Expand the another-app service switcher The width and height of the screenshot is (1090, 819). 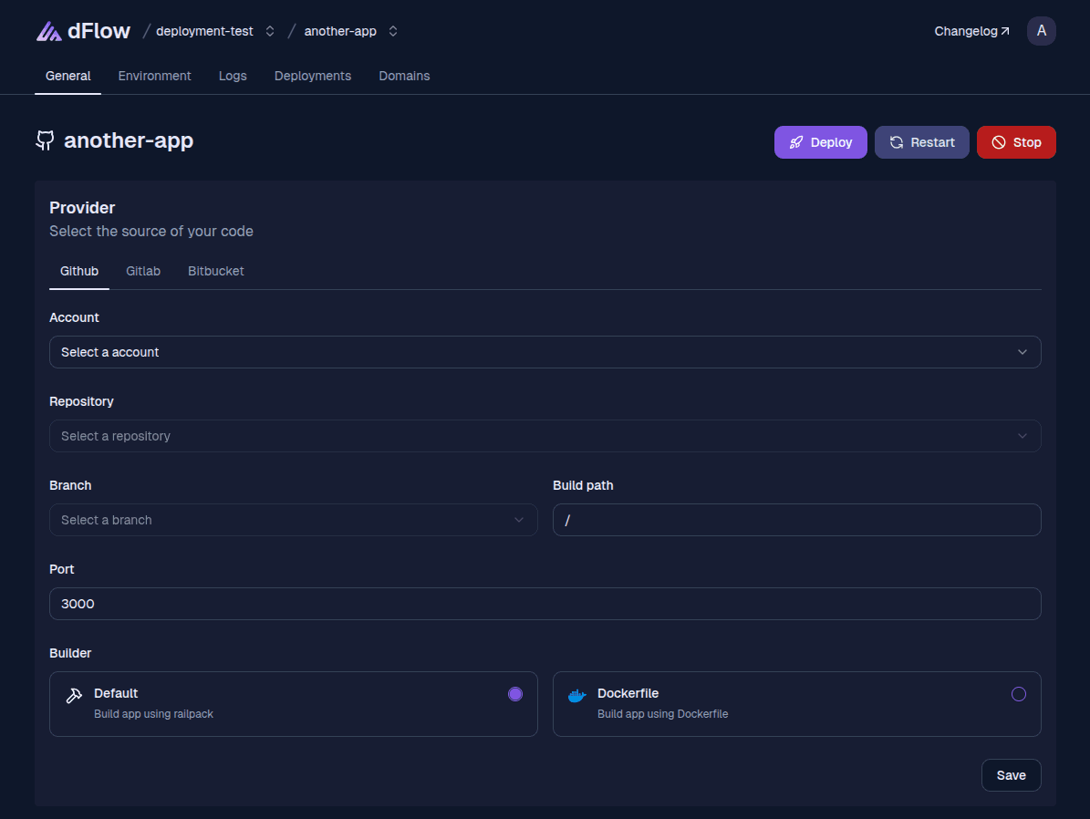393,31
